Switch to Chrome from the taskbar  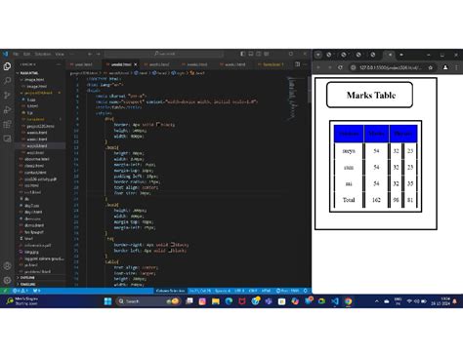tap(348, 301)
